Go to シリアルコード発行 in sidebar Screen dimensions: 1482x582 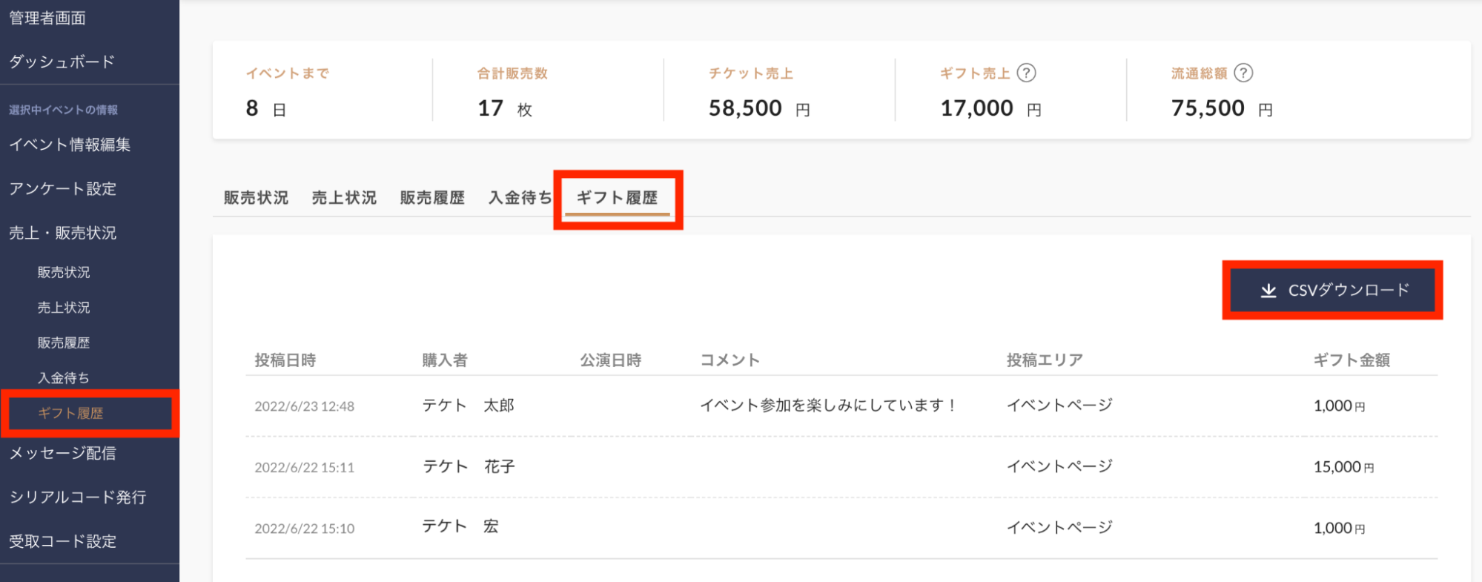pyautogui.click(x=78, y=497)
